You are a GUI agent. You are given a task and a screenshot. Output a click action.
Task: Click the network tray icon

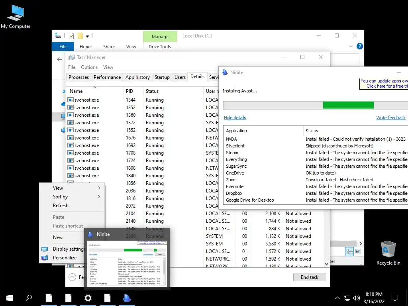click(347, 298)
